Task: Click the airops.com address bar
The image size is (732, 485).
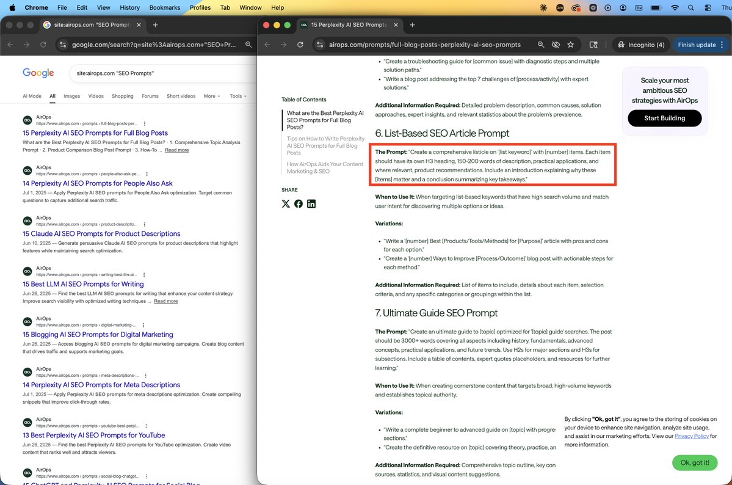Action: click(x=424, y=45)
